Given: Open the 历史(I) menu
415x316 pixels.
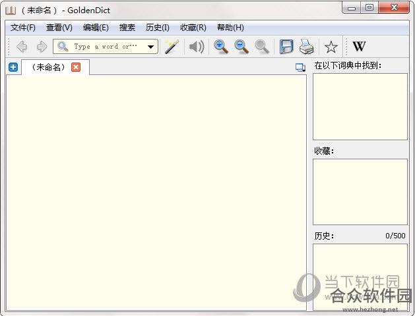Looking at the screenshot, I should [158, 28].
